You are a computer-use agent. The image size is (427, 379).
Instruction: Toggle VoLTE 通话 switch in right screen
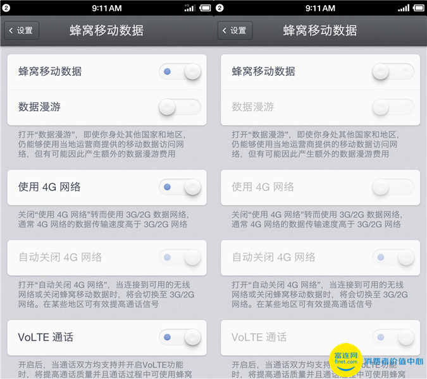(x=393, y=337)
